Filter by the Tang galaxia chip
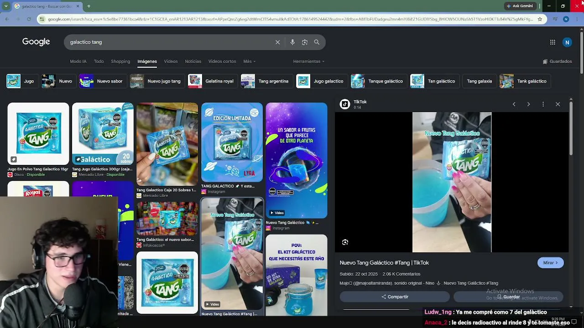584x328 pixels. pyautogui.click(x=480, y=81)
